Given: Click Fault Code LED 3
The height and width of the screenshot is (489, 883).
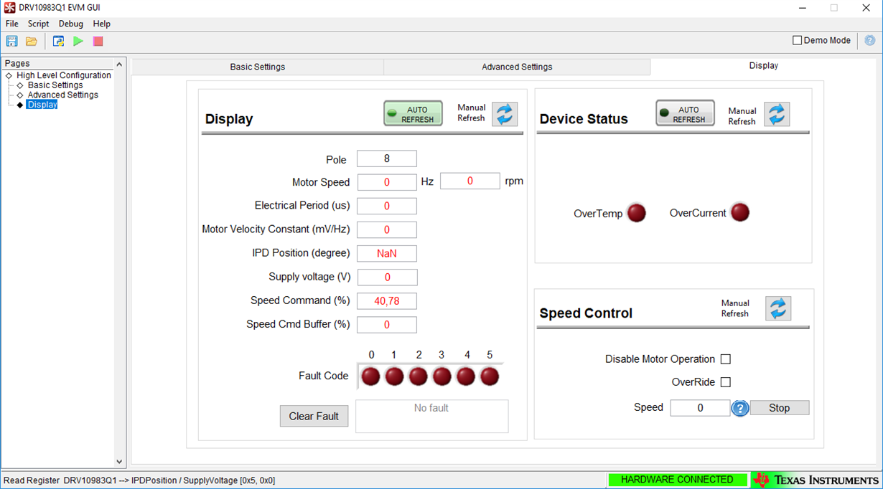Looking at the screenshot, I should pos(442,376).
